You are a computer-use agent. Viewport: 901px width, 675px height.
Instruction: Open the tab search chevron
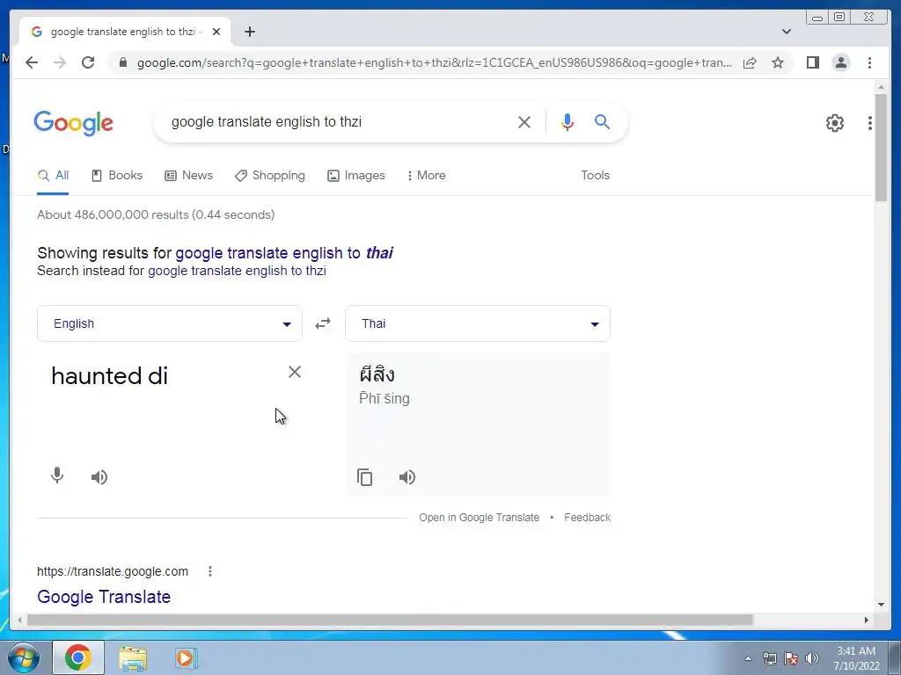(786, 32)
